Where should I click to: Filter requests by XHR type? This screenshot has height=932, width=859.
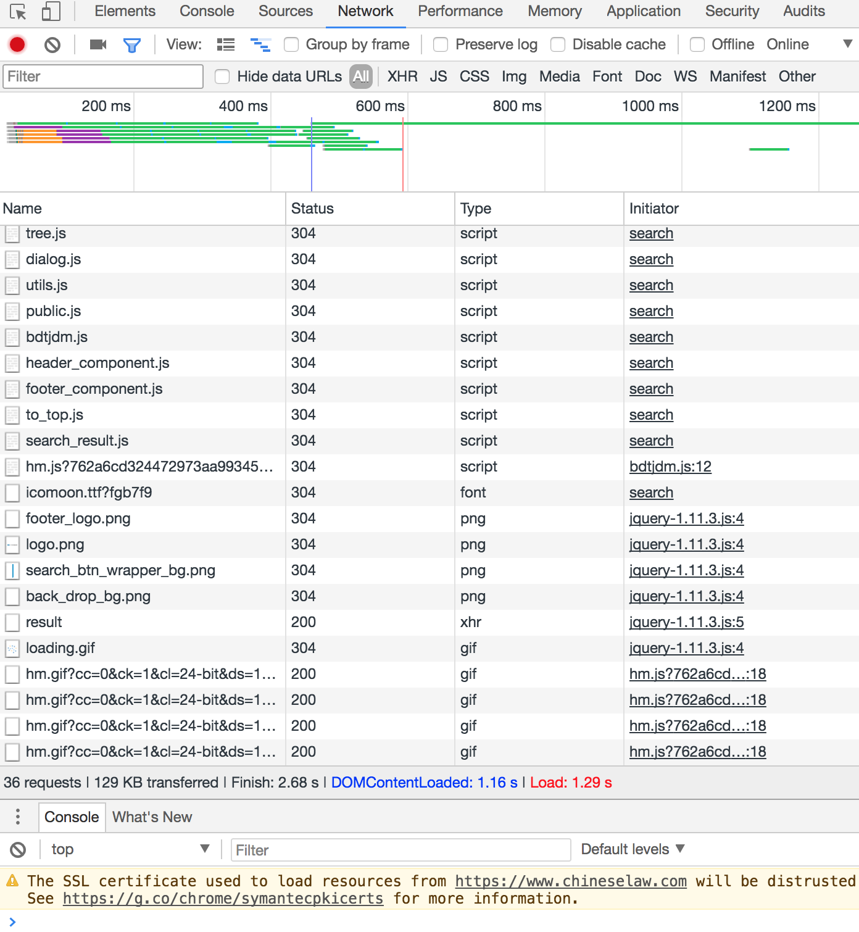(402, 76)
